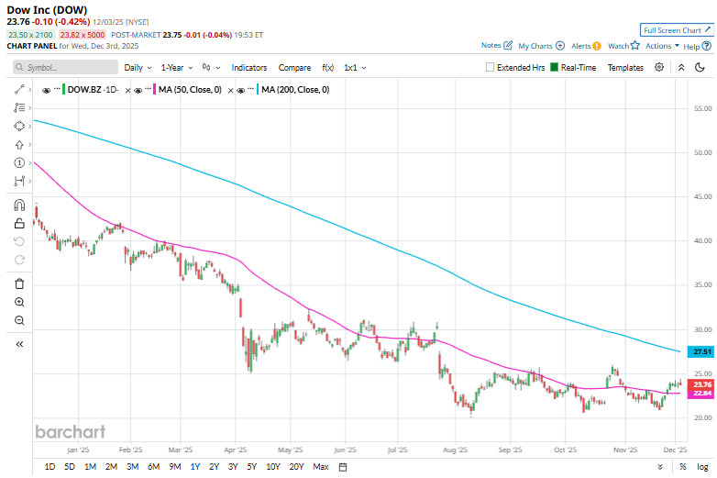
Task: Open the Actions dropdown menu
Action: (x=661, y=45)
